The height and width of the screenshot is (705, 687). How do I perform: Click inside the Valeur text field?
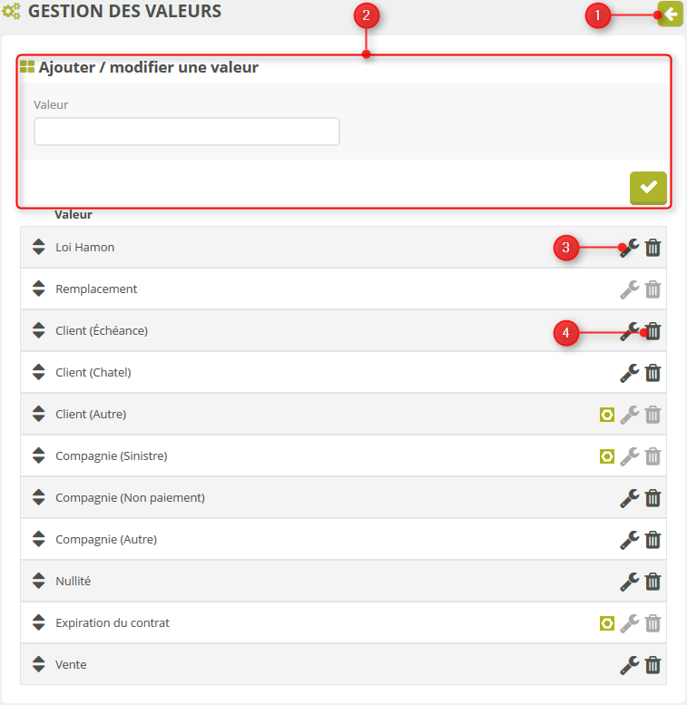tap(186, 132)
